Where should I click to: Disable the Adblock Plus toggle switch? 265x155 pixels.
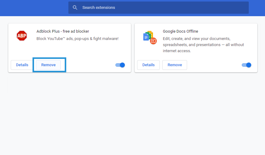tap(120, 65)
